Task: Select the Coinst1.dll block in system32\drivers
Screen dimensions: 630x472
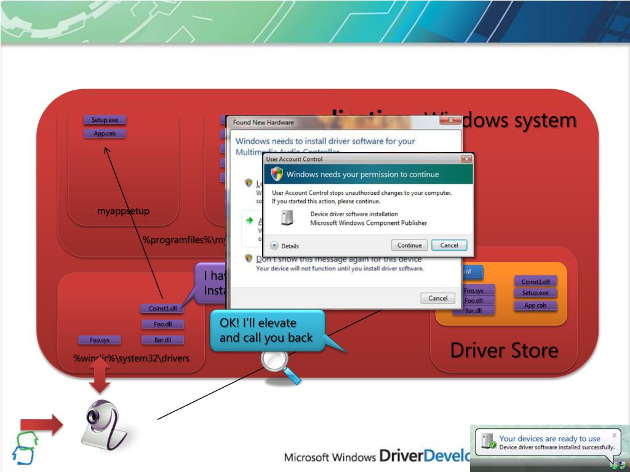Action: 162,309
